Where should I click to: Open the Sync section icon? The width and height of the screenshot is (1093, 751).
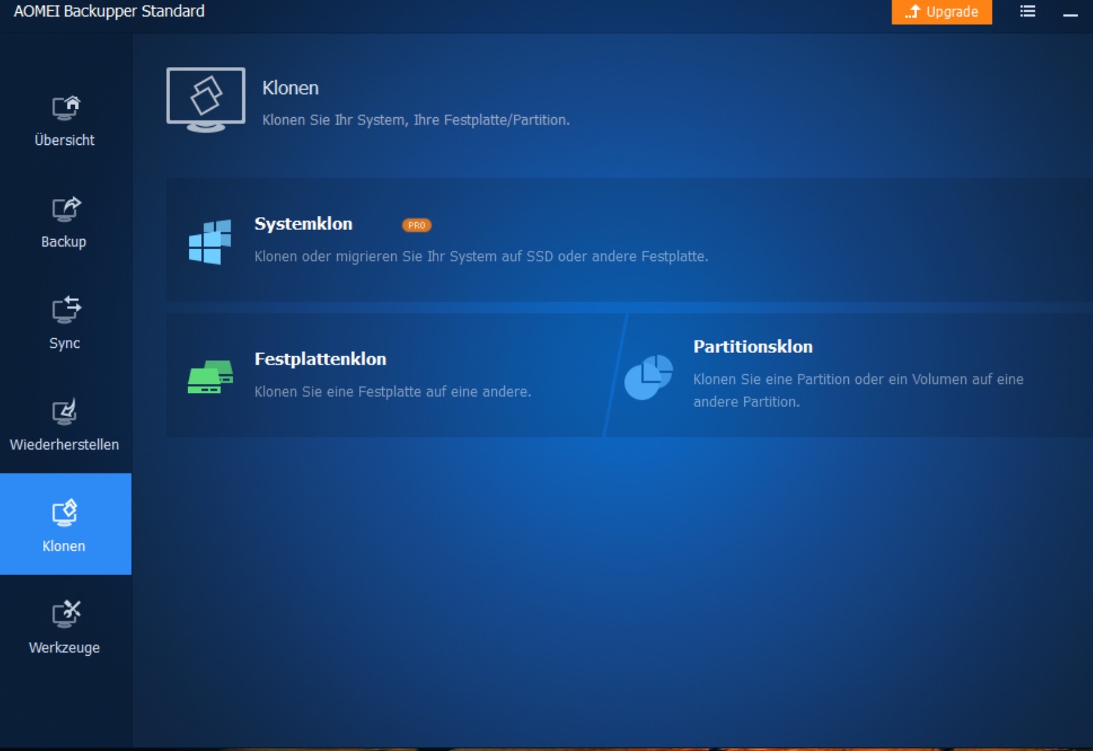[x=66, y=310]
